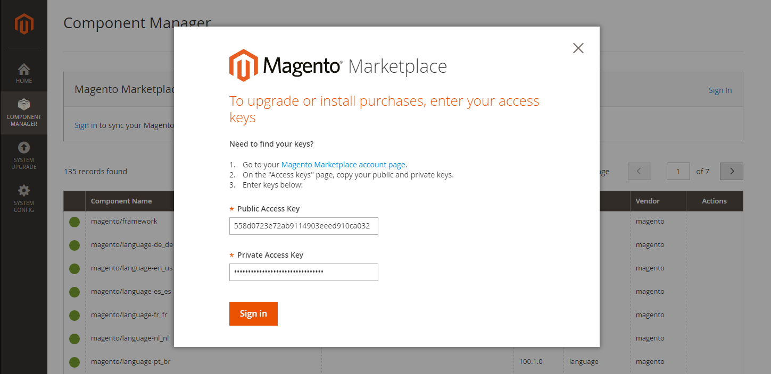771x374 pixels.
Task: Click the 'Need to find your keys?' text
Action: (x=271, y=144)
